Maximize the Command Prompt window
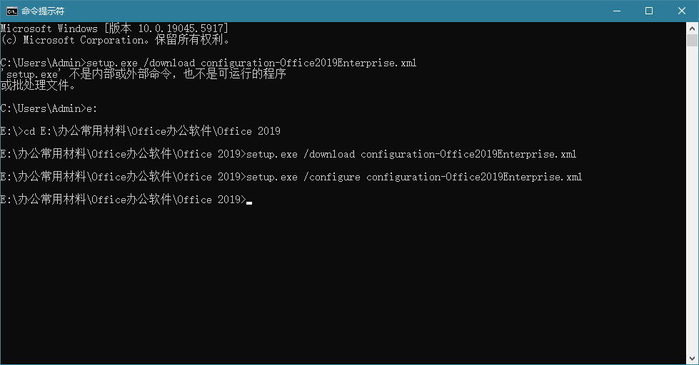 point(649,11)
